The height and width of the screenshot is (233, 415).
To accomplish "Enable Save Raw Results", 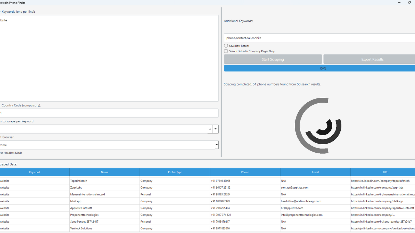I will point(226,46).
